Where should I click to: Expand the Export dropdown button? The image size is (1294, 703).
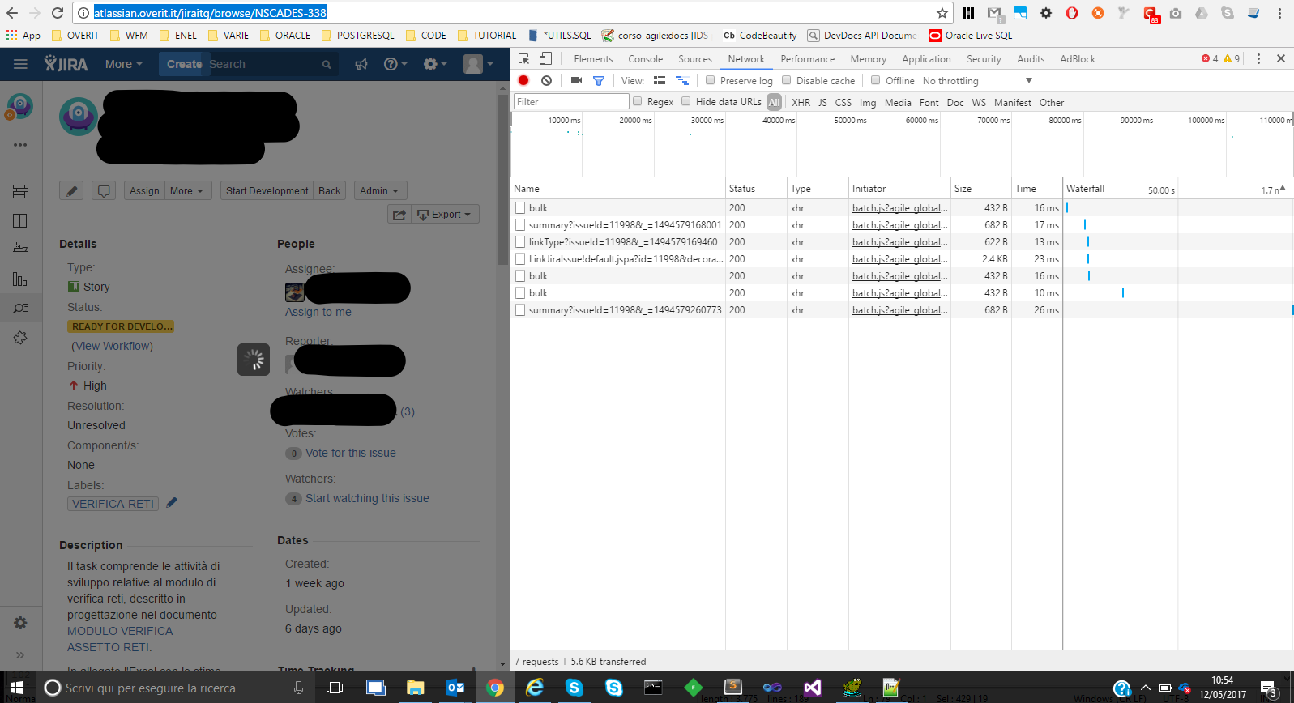click(x=446, y=214)
